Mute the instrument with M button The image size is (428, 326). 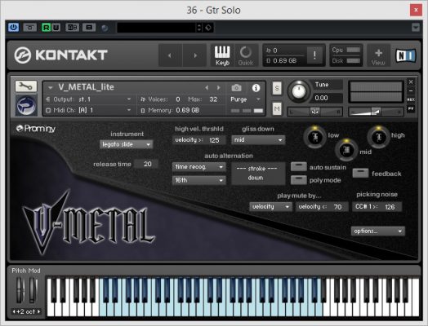pyautogui.click(x=277, y=108)
